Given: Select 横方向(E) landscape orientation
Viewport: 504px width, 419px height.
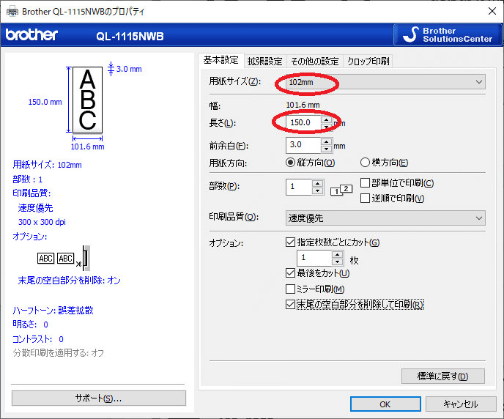Looking at the screenshot, I should (384, 163).
